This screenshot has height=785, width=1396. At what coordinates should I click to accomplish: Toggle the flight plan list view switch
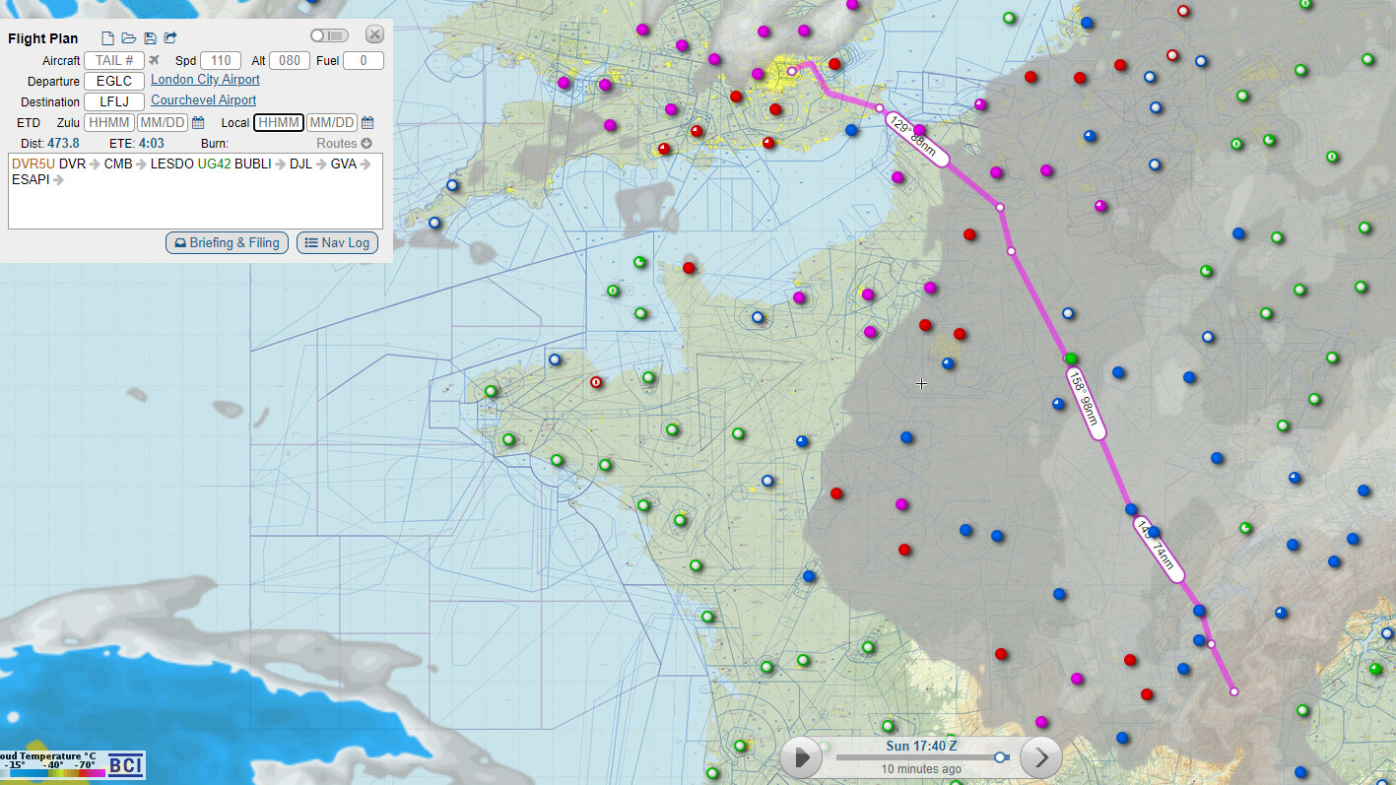point(328,35)
